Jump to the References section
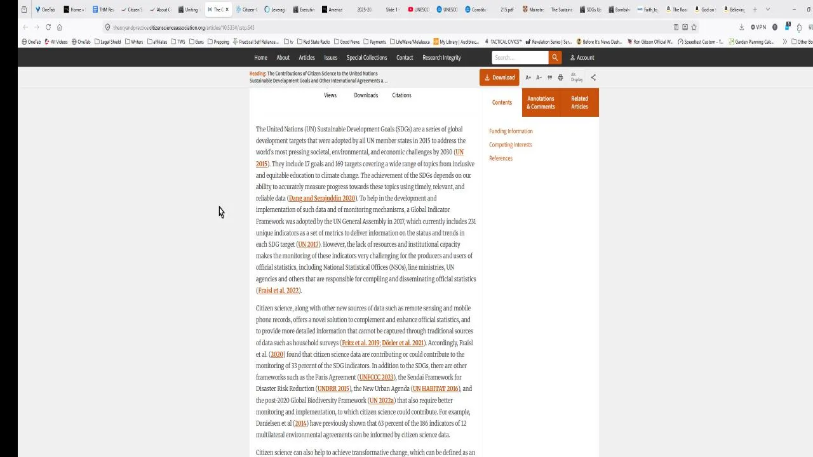The height and width of the screenshot is (457, 813). [501, 158]
